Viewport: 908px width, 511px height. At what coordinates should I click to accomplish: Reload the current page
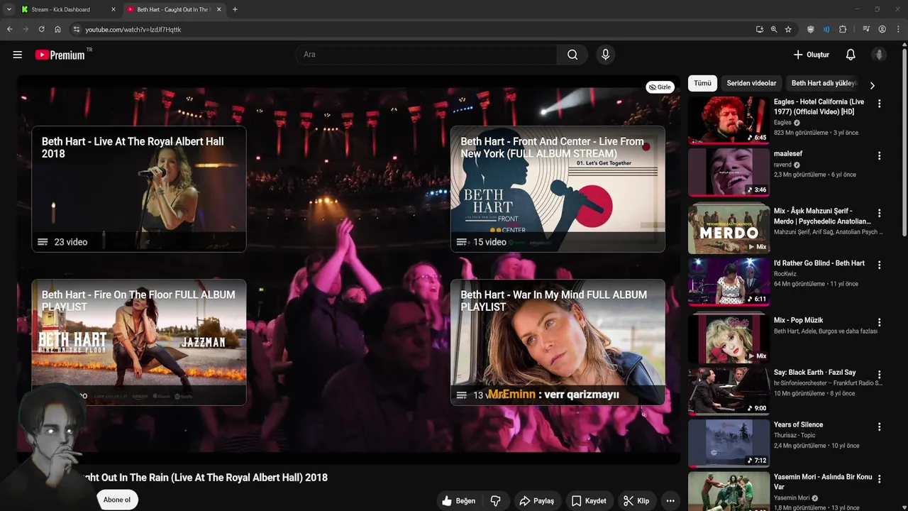41,29
